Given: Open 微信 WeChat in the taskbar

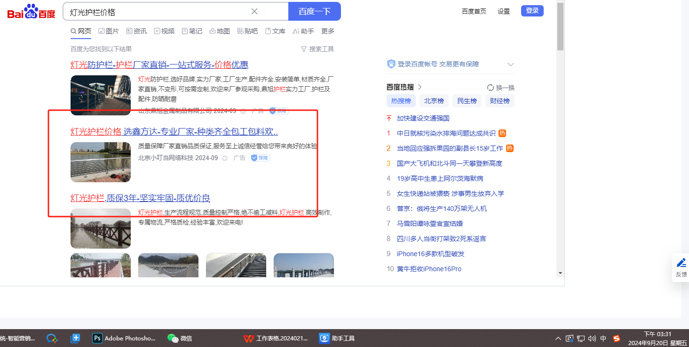Looking at the screenshot, I should tap(180, 338).
